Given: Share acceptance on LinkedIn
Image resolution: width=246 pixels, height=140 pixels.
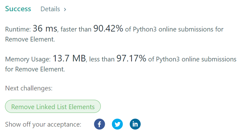Looking at the screenshot, I should click(135, 124).
